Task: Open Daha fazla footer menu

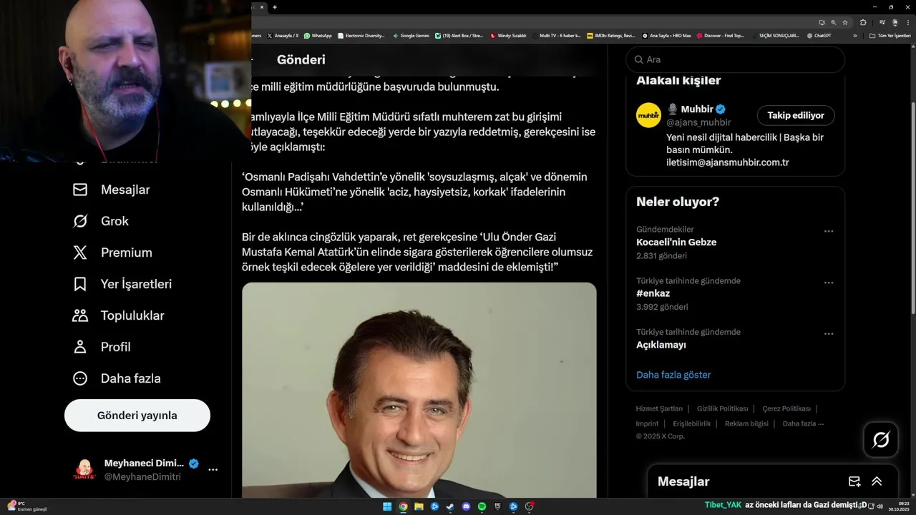Action: [803, 423]
